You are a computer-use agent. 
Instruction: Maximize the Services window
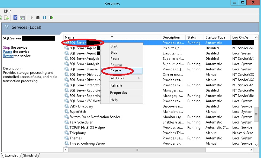coord(243,2)
